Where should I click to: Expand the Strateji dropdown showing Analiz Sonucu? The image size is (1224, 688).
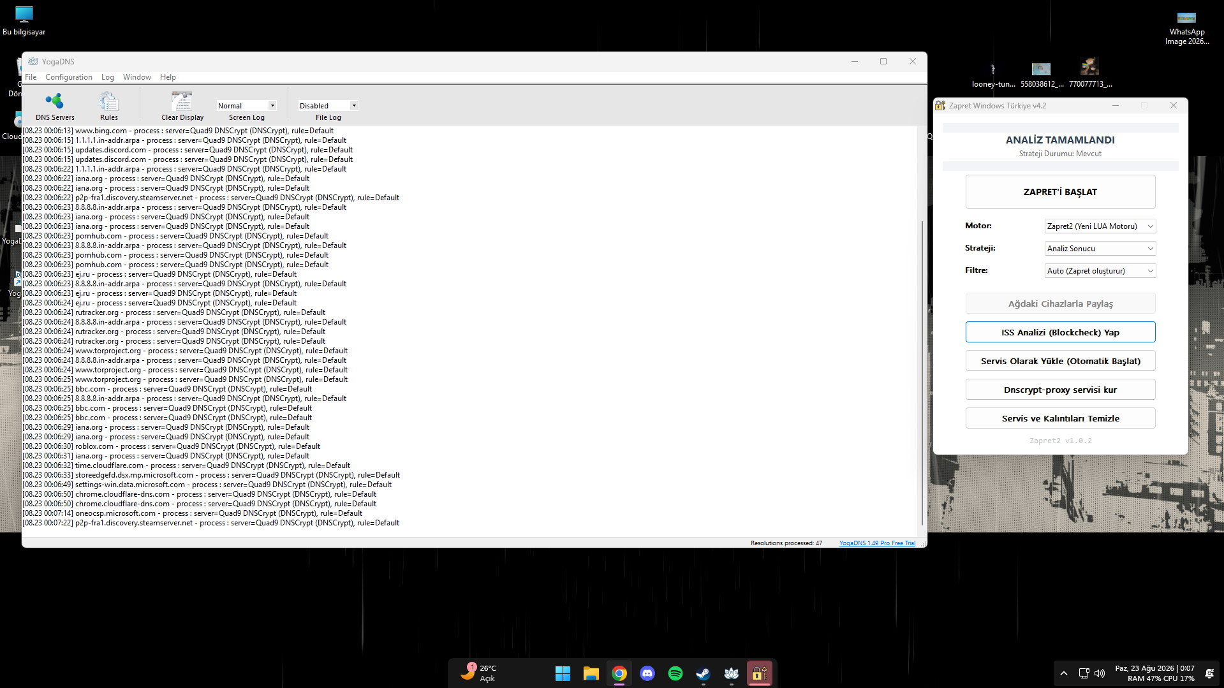point(1100,249)
